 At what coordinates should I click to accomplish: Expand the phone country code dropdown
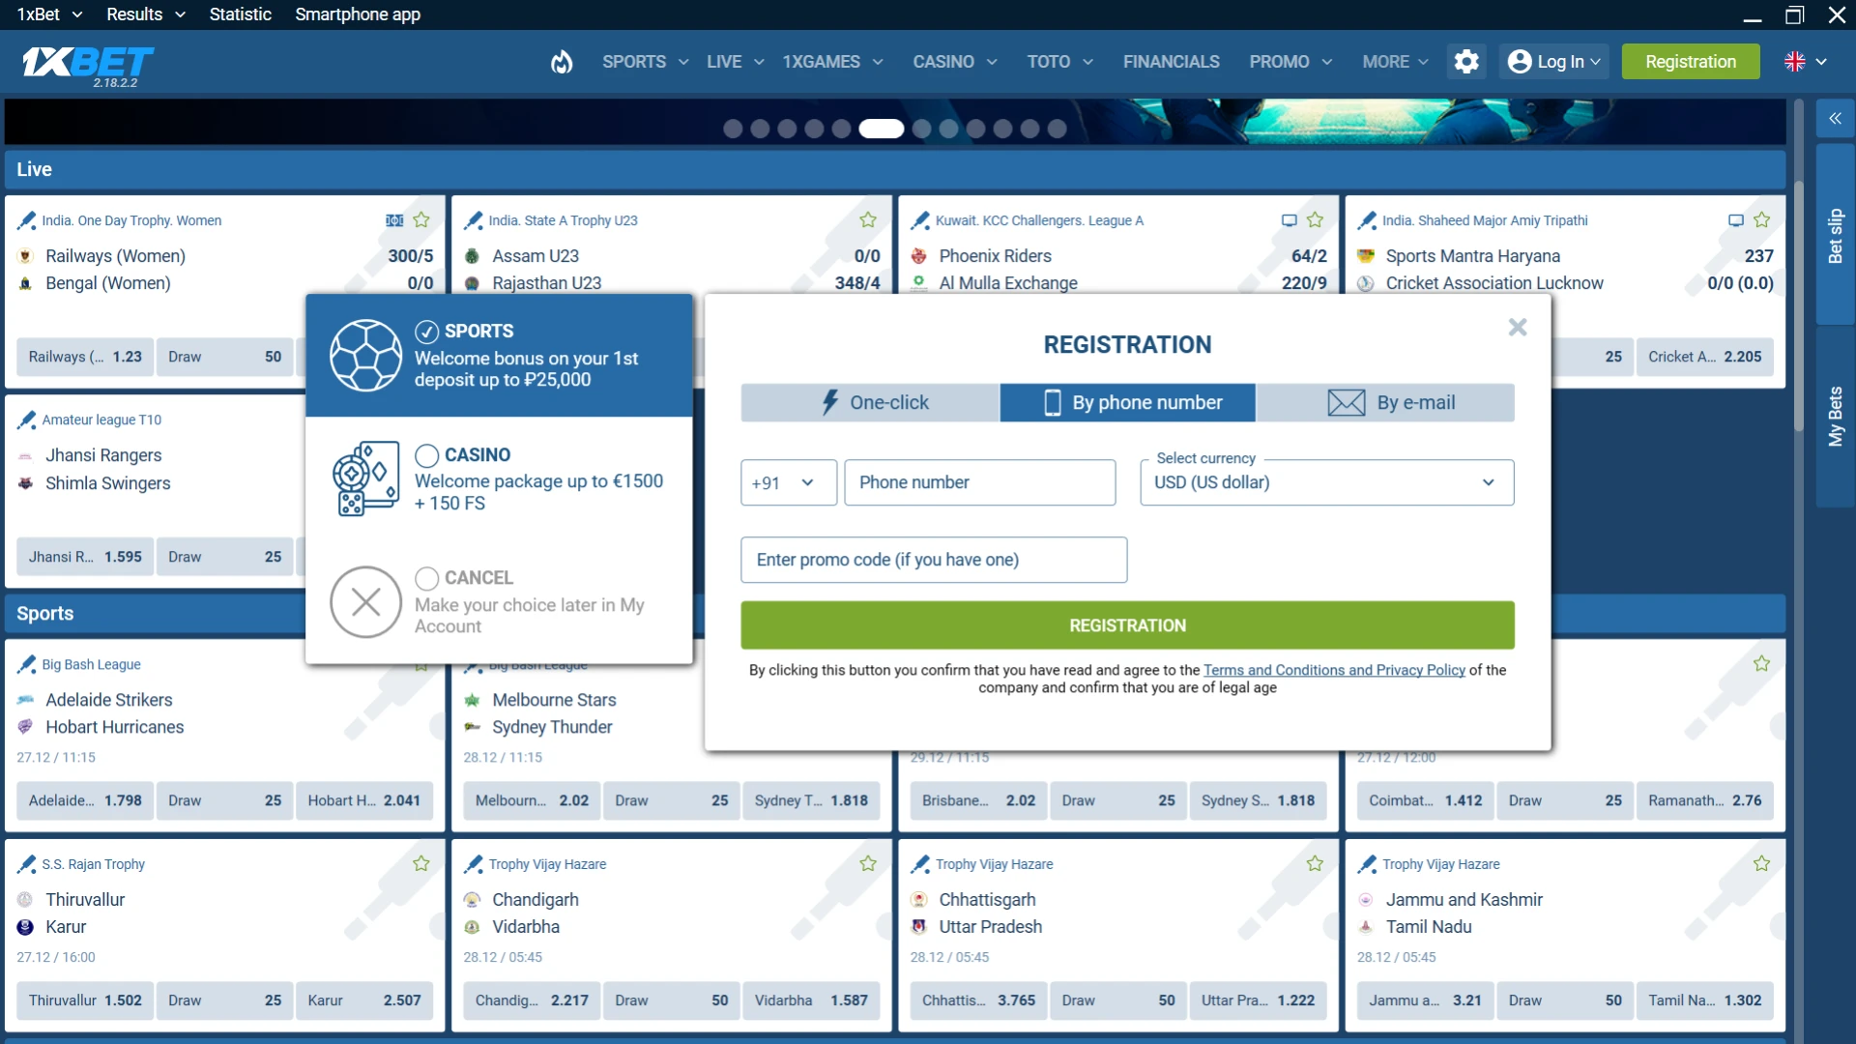coord(783,481)
